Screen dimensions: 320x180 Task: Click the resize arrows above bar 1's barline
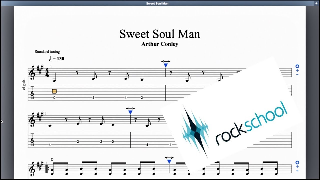click(166, 61)
